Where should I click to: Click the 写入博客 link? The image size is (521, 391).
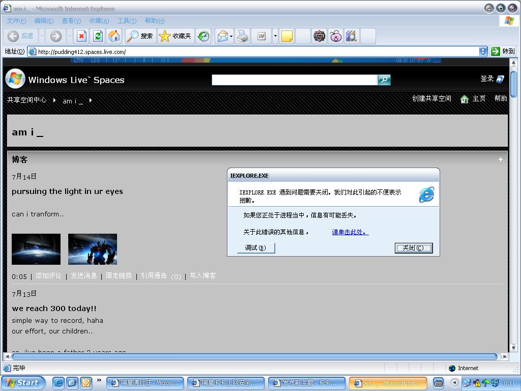(203, 276)
